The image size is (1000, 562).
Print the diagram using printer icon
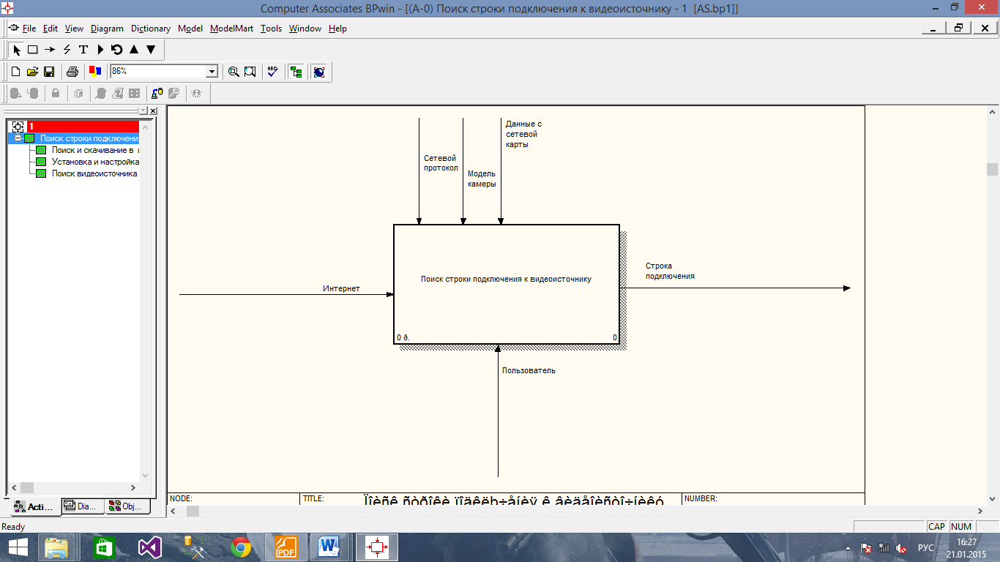[x=72, y=72]
